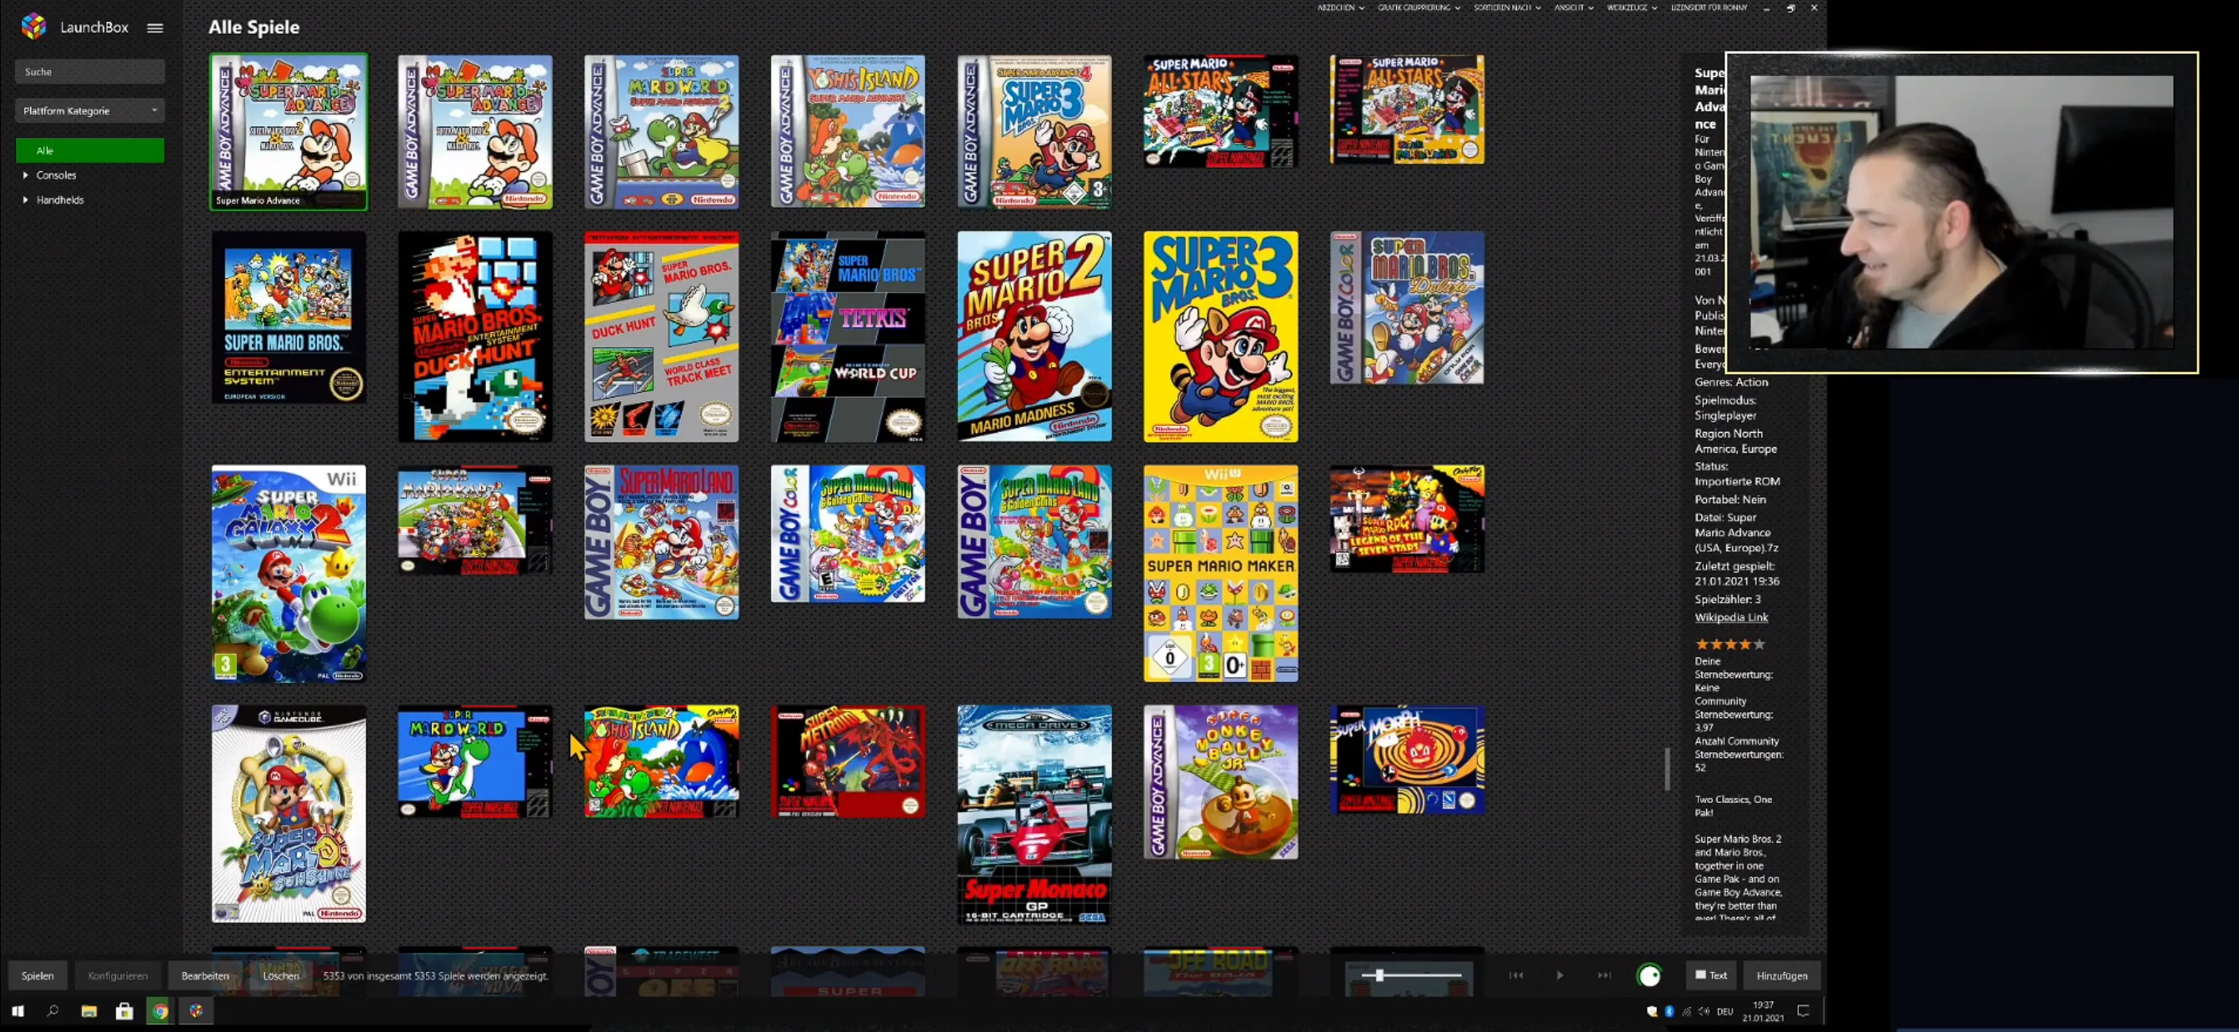Viewport: 2239px width, 1032px height.
Task: Open the Ansicht menu
Action: (1573, 8)
